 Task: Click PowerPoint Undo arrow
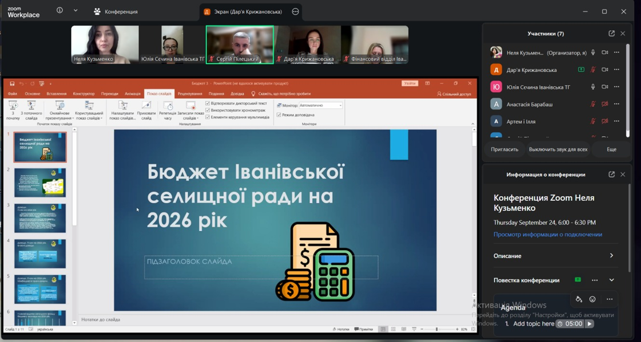coord(21,83)
